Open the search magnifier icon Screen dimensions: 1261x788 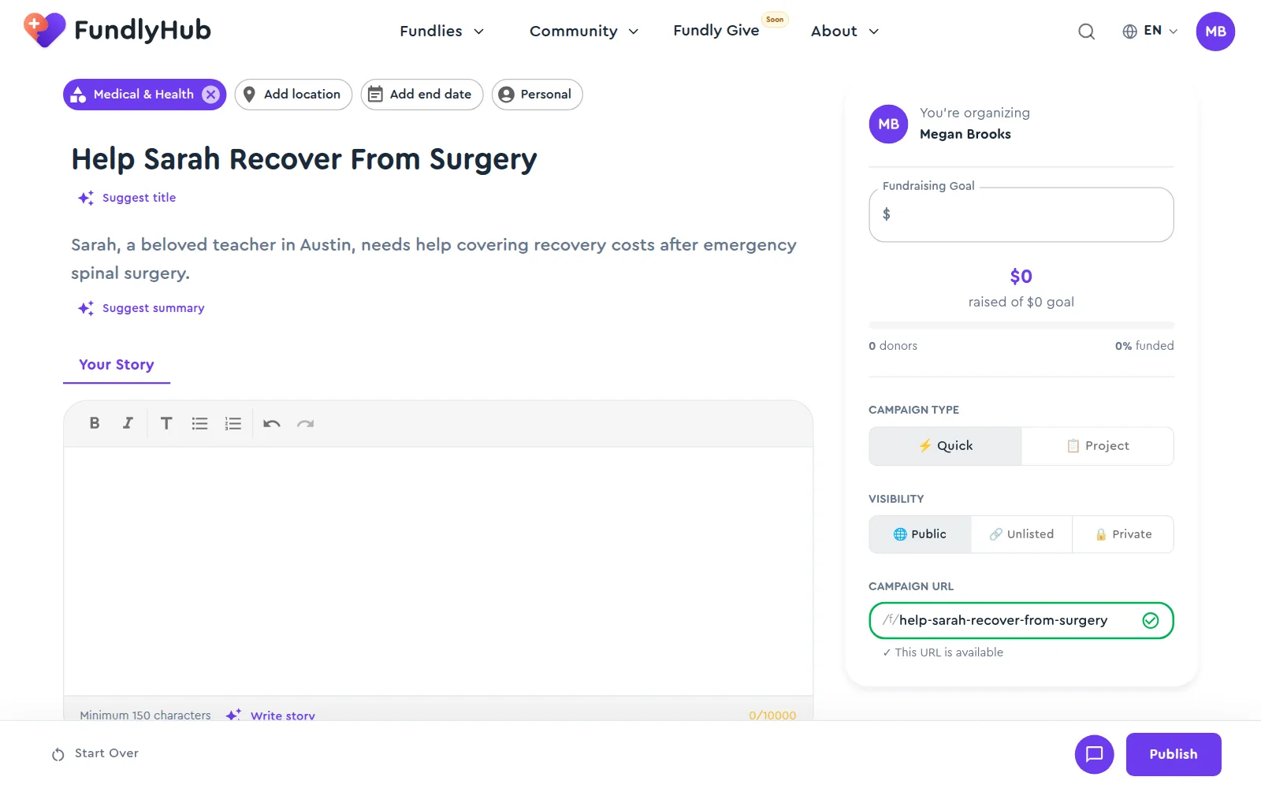1086,32
